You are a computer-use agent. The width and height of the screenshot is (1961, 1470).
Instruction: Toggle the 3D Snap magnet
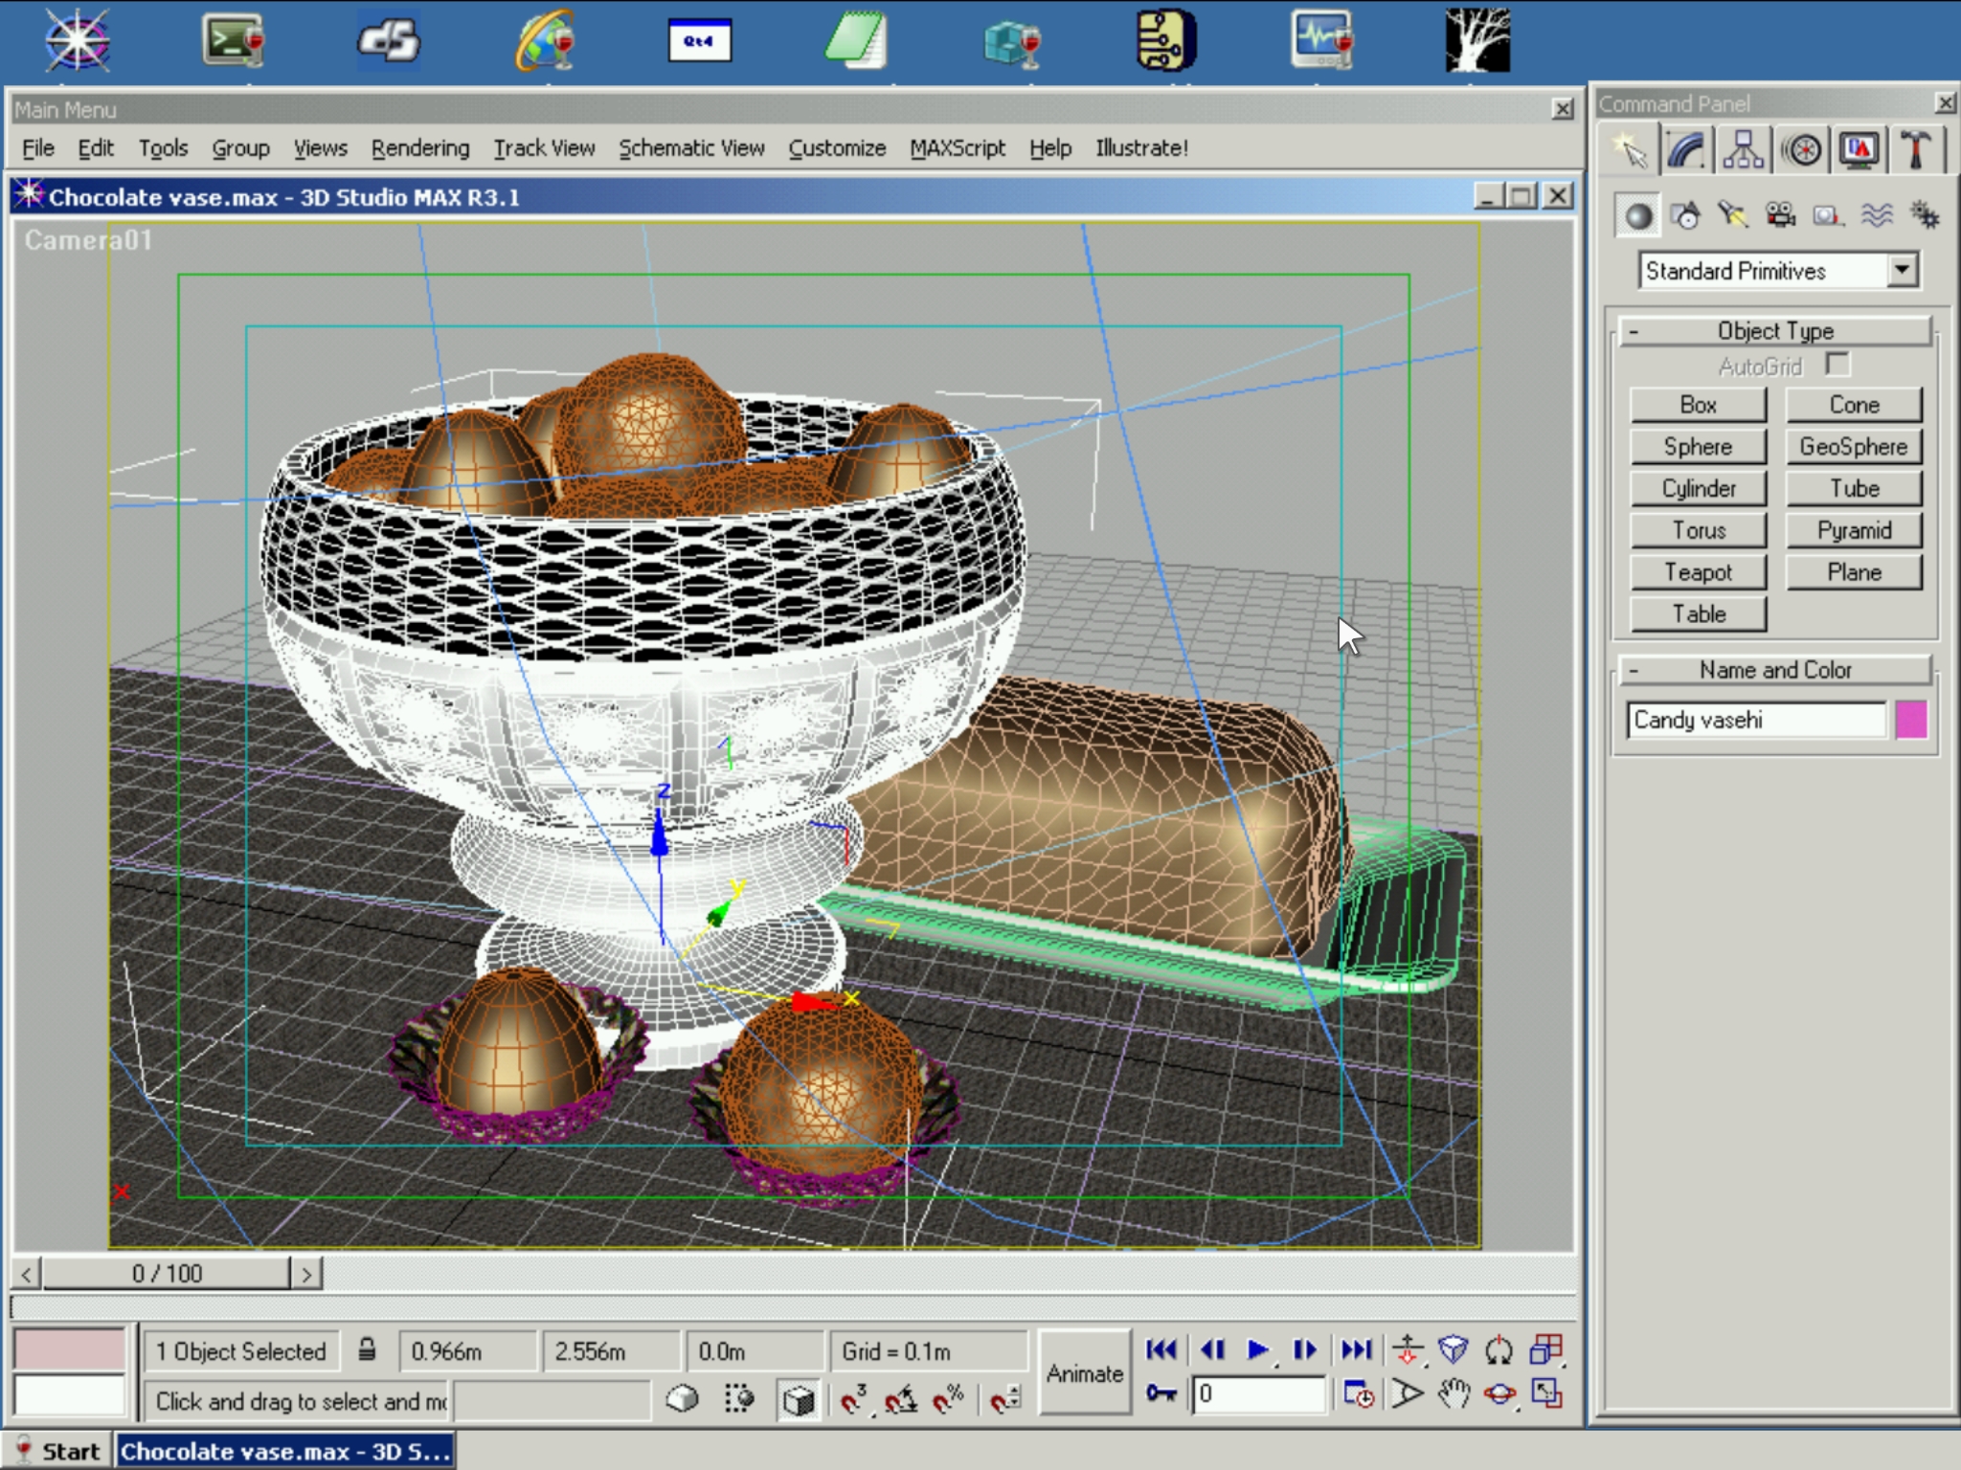tap(852, 1400)
